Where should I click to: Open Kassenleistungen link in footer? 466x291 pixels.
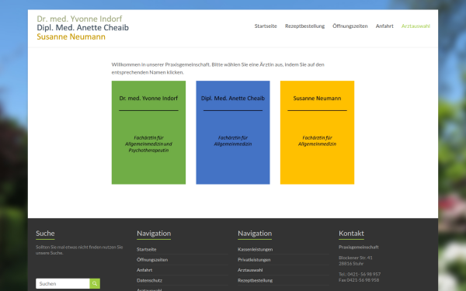tap(256, 249)
